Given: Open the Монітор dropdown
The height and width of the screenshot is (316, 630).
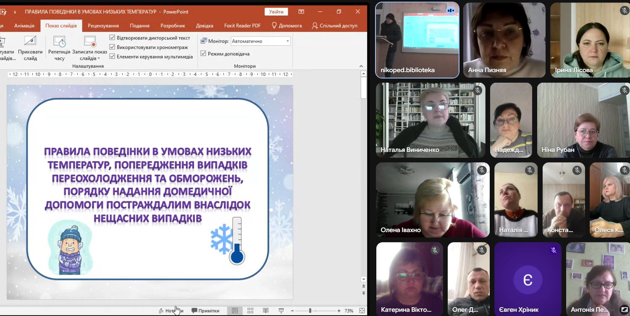Looking at the screenshot, I should point(287,41).
